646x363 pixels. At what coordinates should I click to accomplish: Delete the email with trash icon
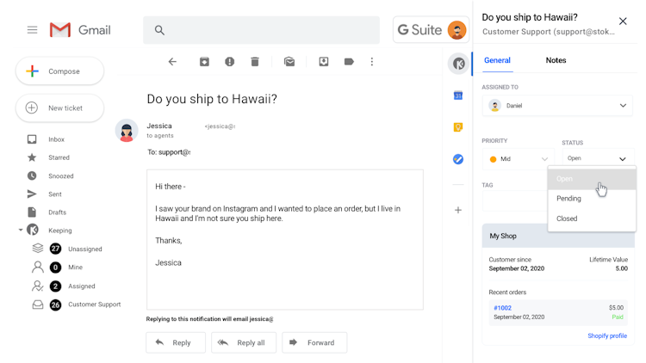click(x=255, y=62)
